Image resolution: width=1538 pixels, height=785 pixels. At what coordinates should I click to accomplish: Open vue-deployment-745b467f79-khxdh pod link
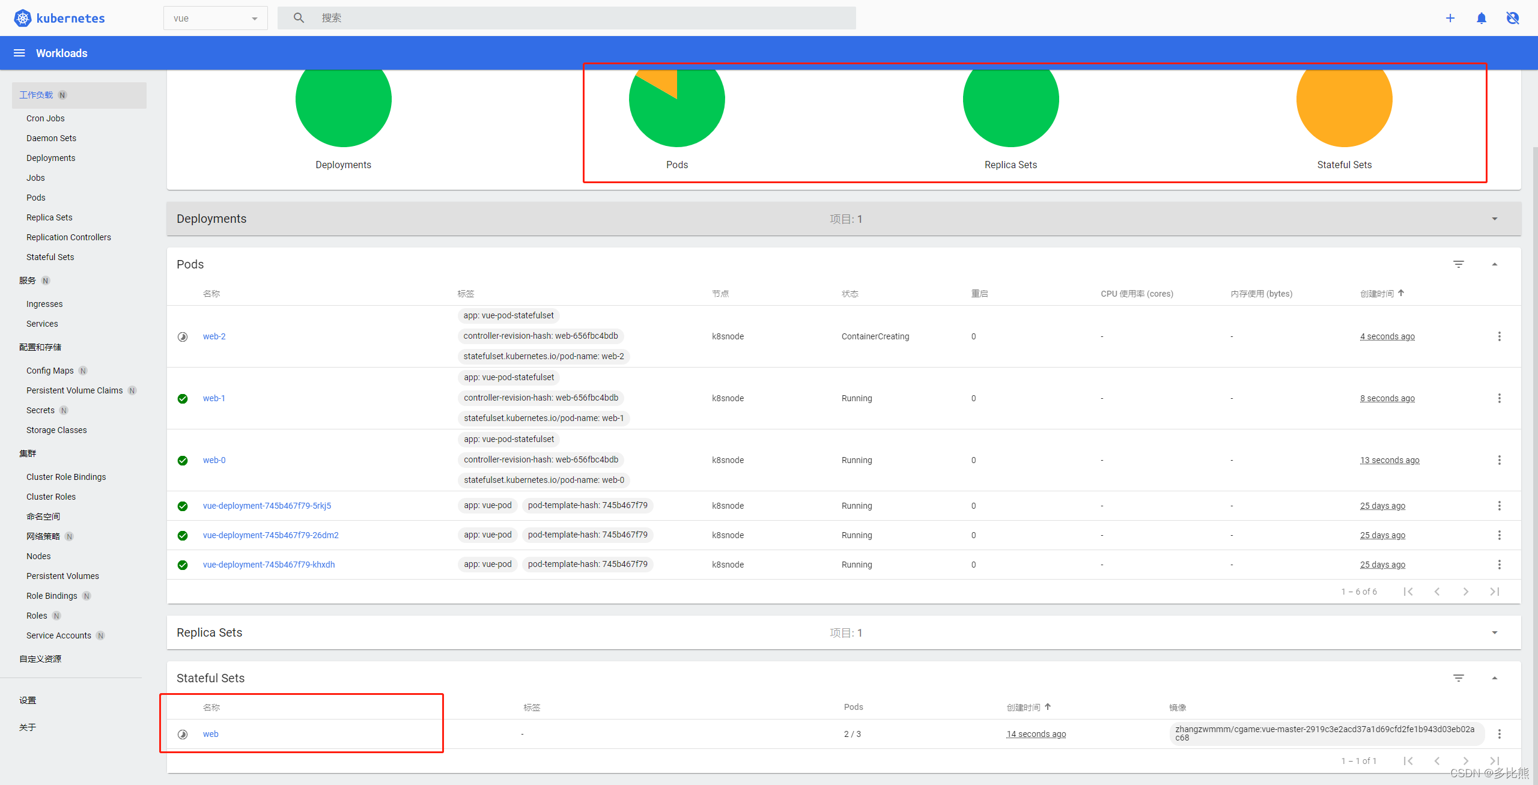[x=269, y=565]
